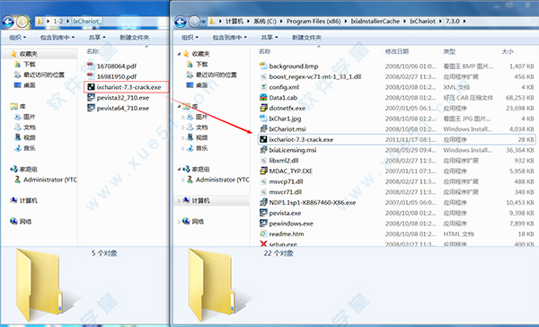Screen dimensions: 539x327
Task: Click 新建文件夹 button in left window
Action: point(134,37)
